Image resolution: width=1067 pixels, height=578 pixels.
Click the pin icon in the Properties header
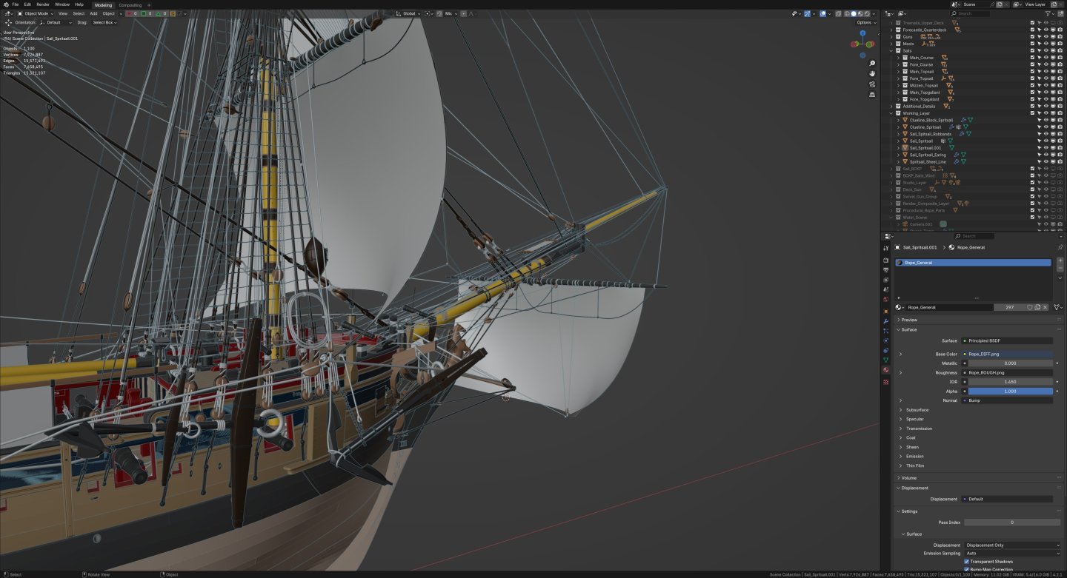point(1060,247)
